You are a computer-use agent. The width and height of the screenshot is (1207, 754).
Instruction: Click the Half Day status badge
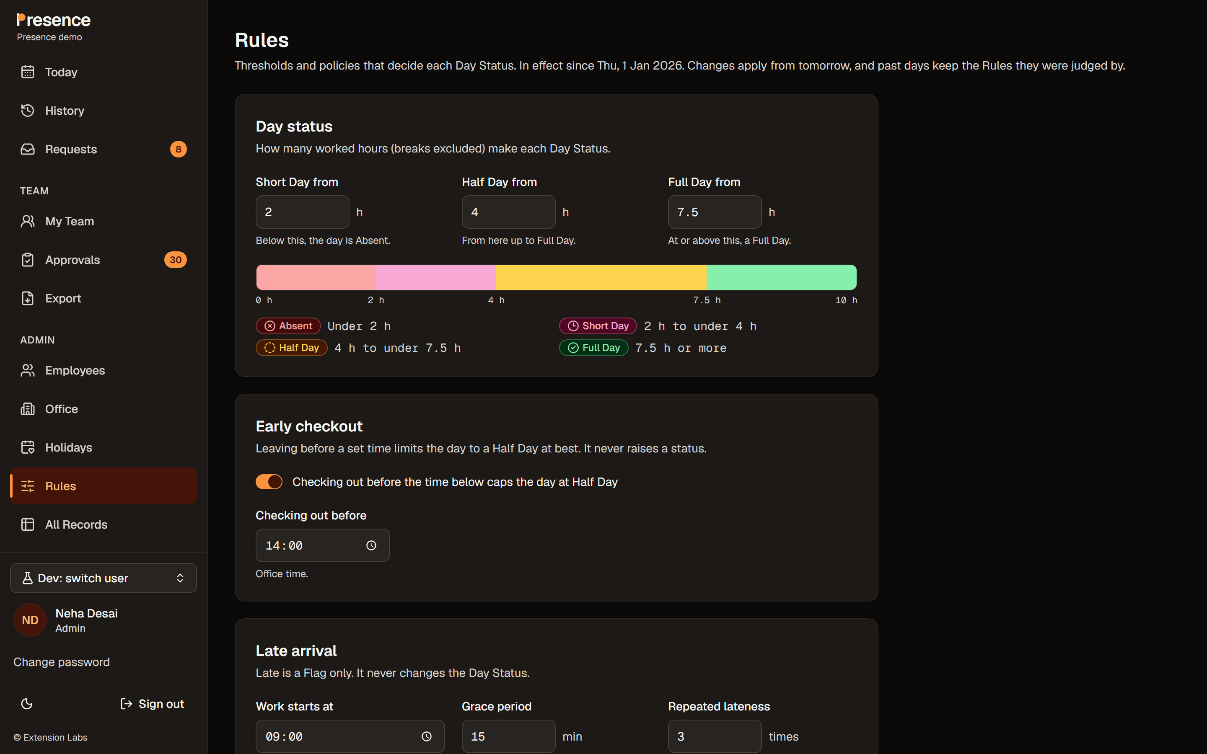(292, 348)
